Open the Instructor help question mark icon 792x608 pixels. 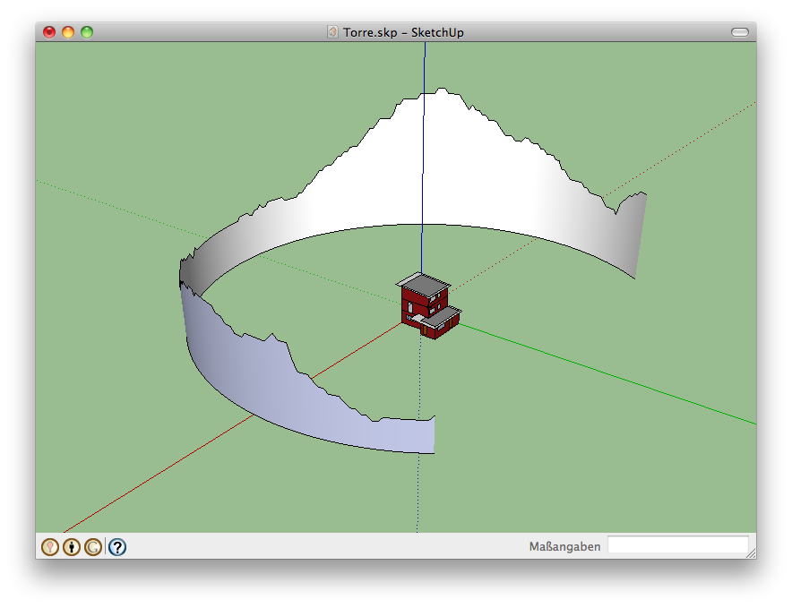pyautogui.click(x=117, y=546)
